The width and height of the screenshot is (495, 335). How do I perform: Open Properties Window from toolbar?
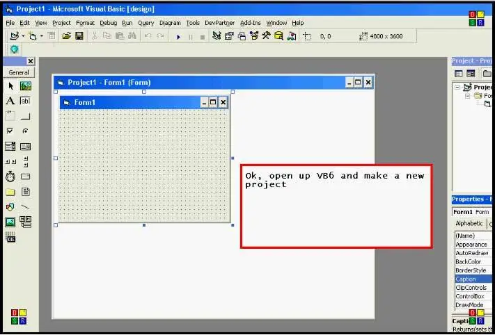[229, 36]
